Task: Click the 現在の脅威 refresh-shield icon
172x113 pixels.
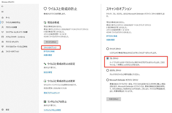Action: click(x=45, y=22)
